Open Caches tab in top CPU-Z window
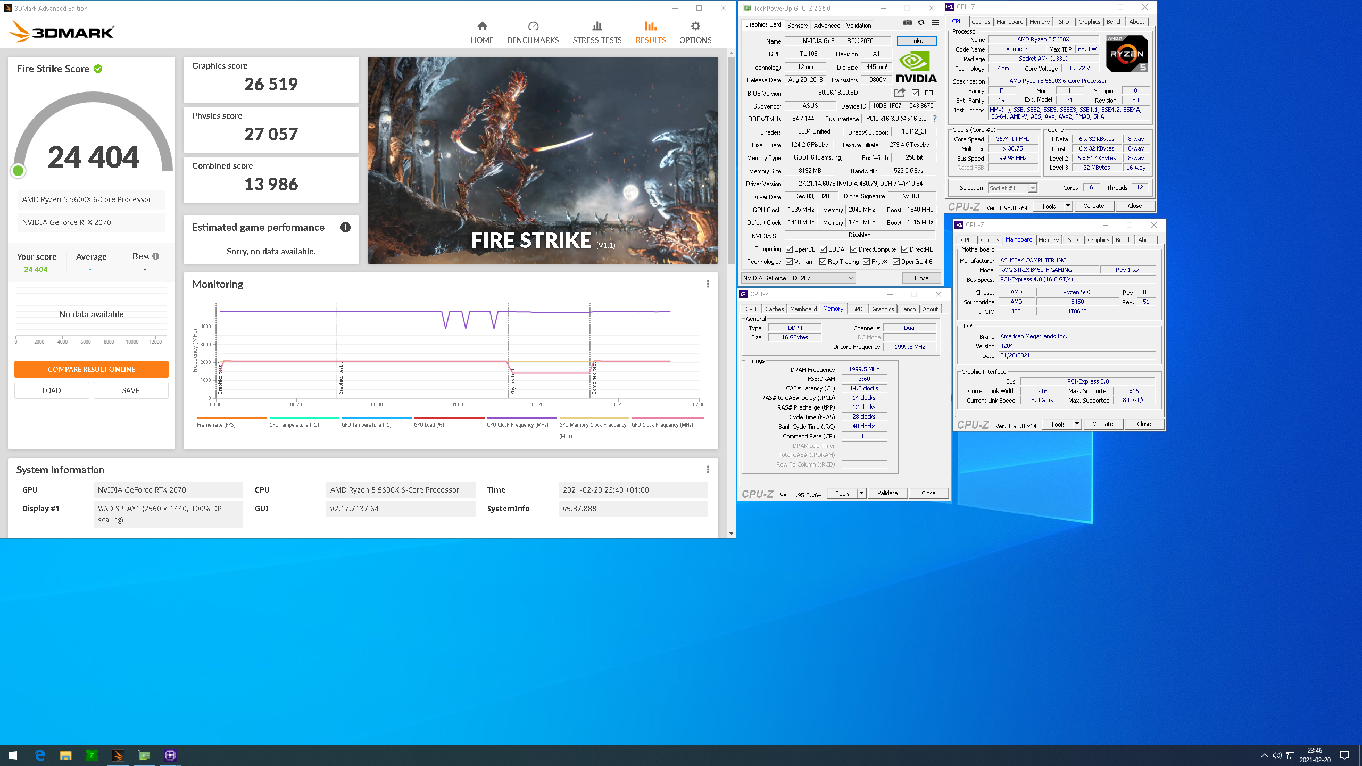Image resolution: width=1362 pixels, height=766 pixels. 981,22
